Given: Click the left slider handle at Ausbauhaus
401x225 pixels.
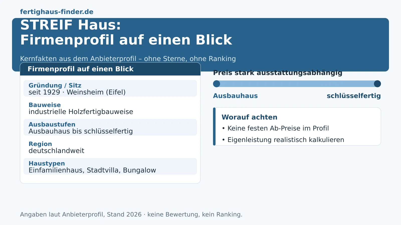Looking at the screenshot, I should point(217,84).
